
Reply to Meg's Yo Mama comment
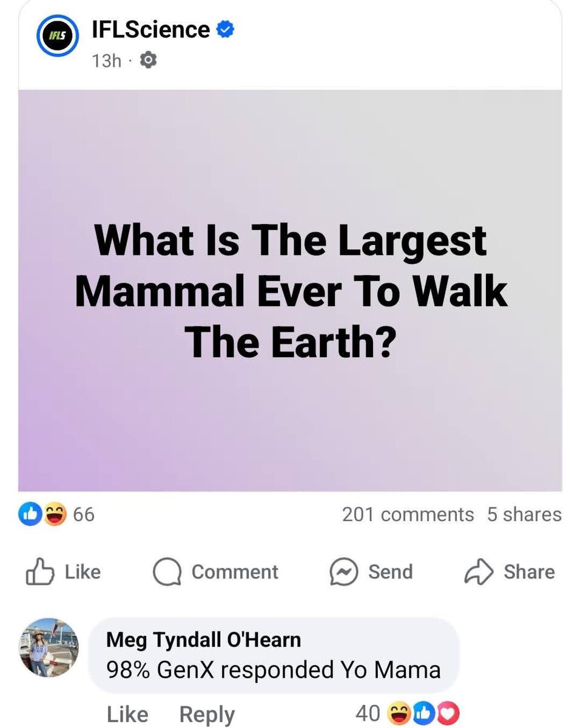(207, 714)
